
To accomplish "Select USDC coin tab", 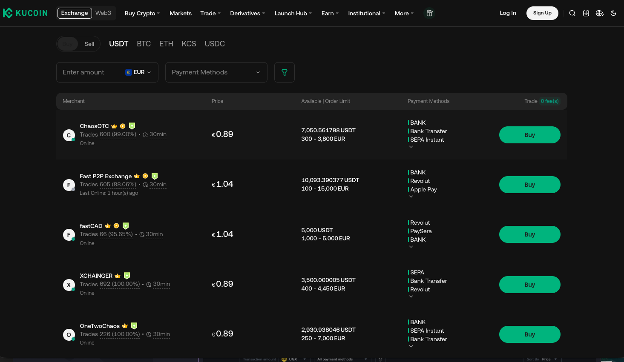I will coord(215,44).
